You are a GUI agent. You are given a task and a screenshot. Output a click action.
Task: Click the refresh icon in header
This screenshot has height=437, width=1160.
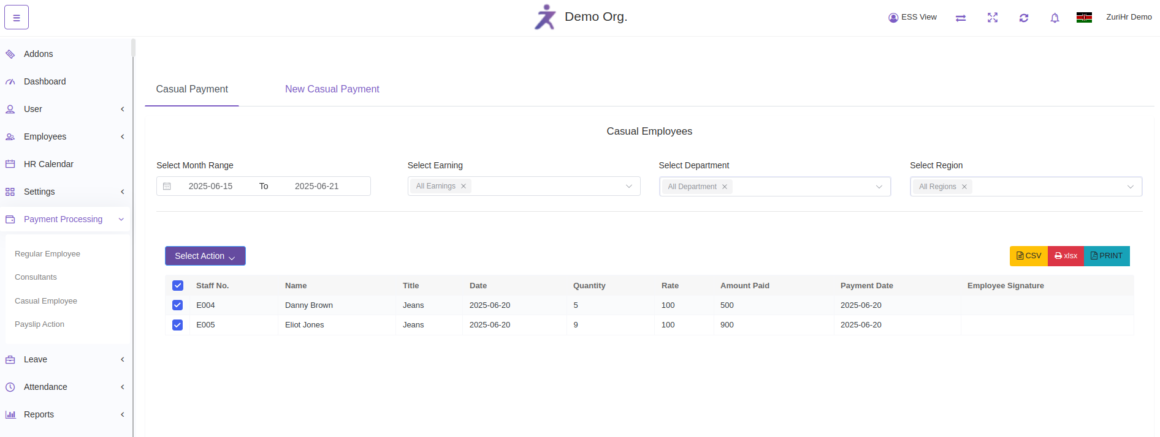click(x=1023, y=18)
